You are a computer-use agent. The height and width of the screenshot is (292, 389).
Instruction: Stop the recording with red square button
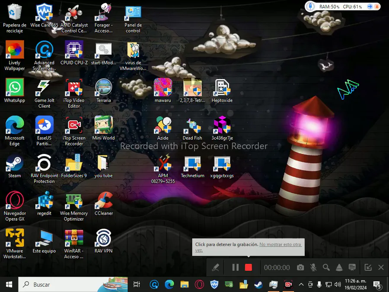[249, 267]
